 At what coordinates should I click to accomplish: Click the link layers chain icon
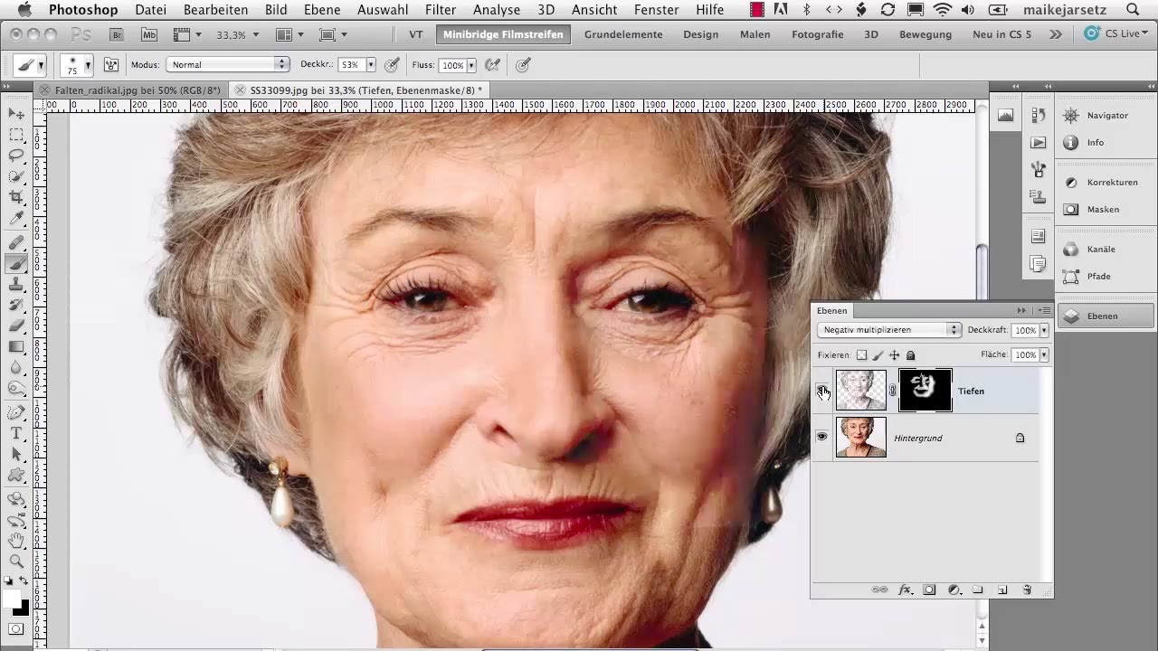(x=879, y=590)
